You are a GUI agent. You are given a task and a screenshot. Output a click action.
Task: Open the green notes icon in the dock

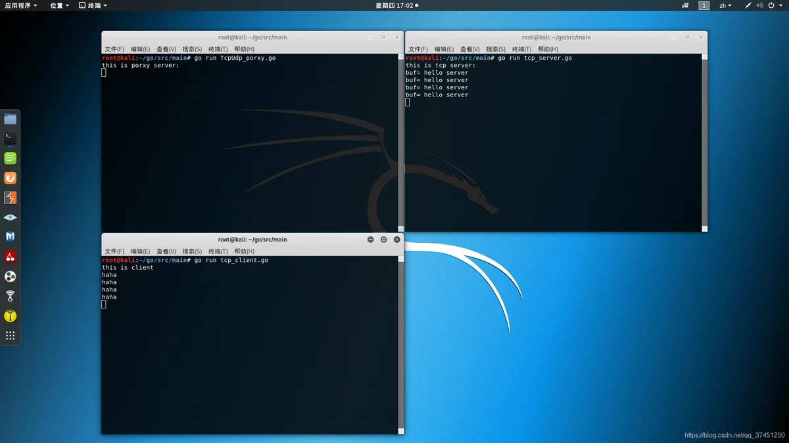click(x=10, y=158)
